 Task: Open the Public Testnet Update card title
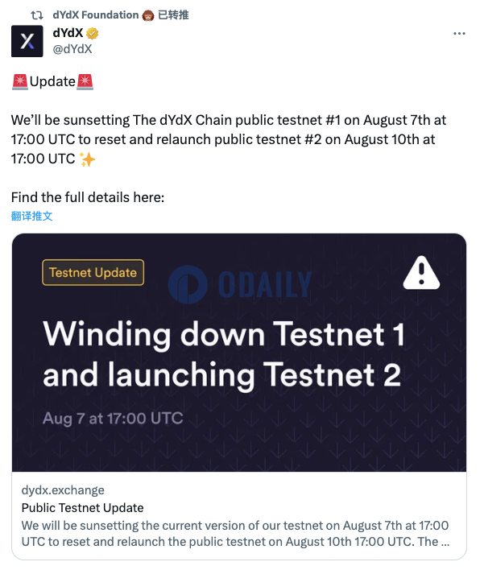click(x=82, y=507)
